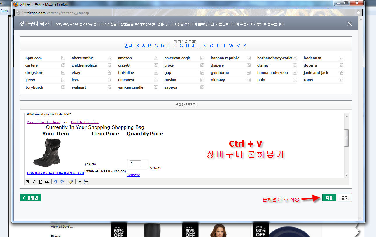Image resolution: width=376 pixels, height=237 pixels.
Task: Insert a numbered list
Action: [86, 182]
